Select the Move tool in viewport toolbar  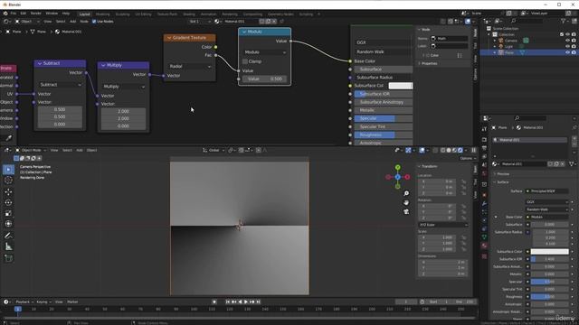8,191
